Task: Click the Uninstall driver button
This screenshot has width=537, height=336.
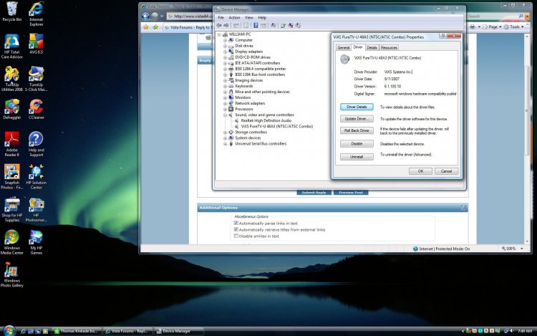Action: [x=357, y=157]
